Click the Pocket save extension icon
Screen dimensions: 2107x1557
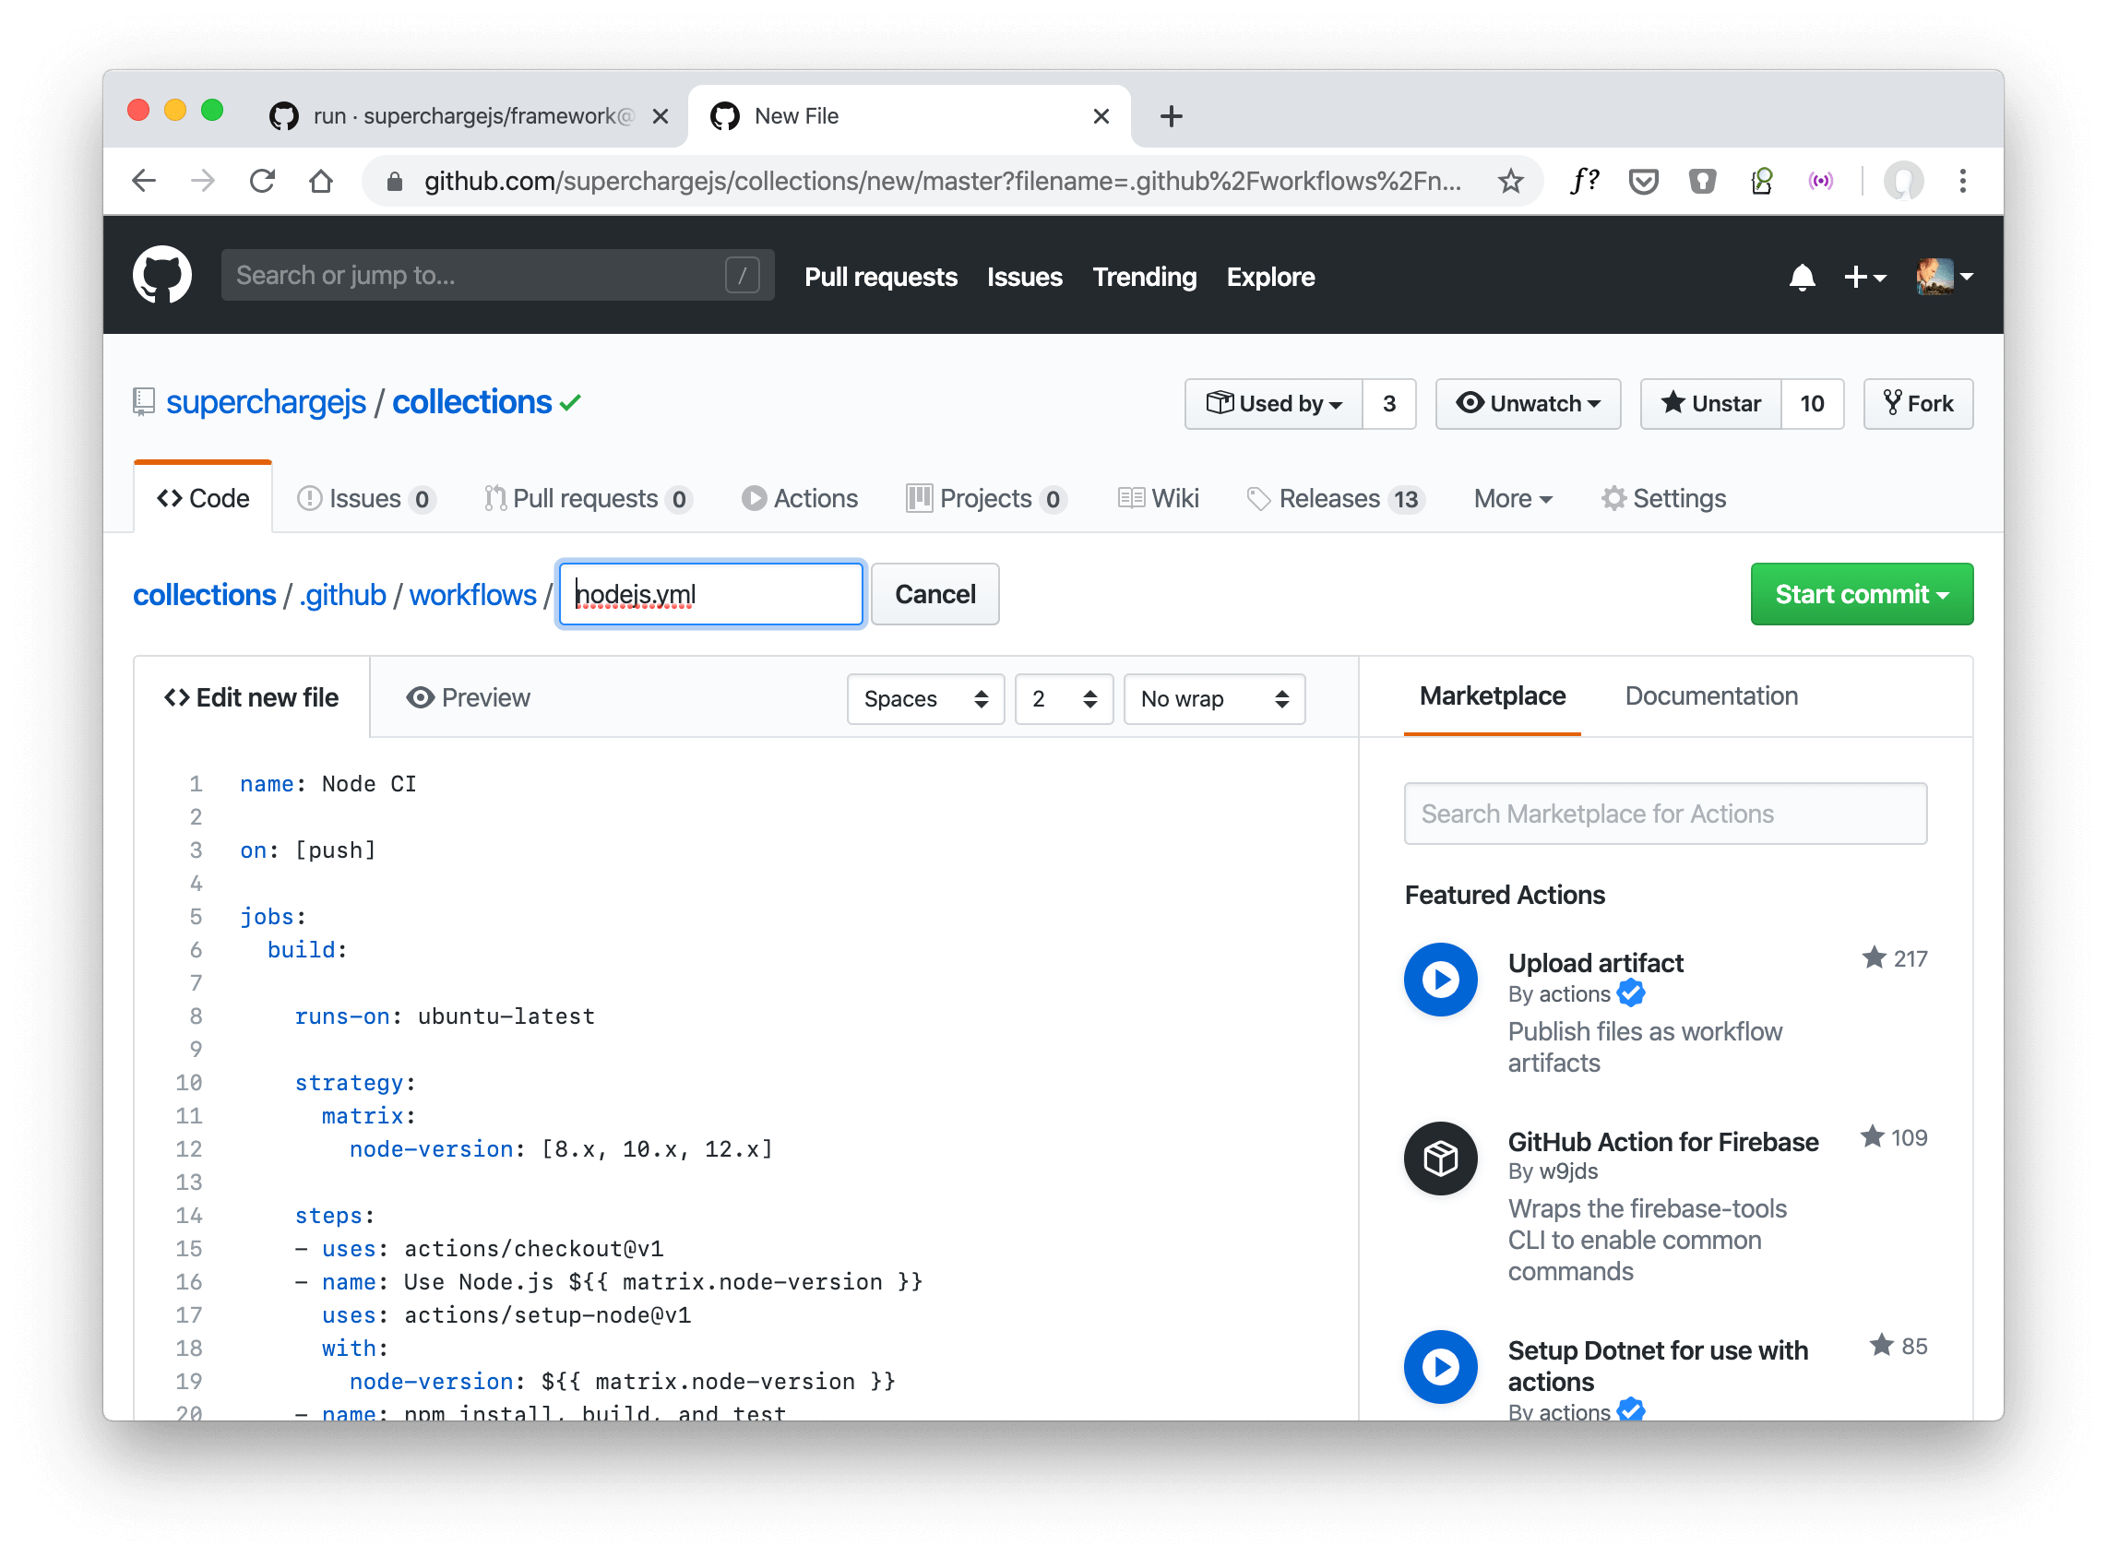[x=1643, y=181]
